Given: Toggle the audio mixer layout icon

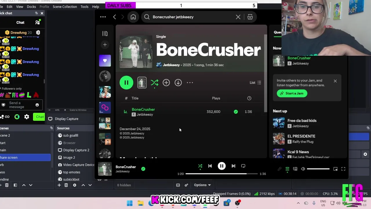Looking at the screenshot, I should click(x=178, y=185).
